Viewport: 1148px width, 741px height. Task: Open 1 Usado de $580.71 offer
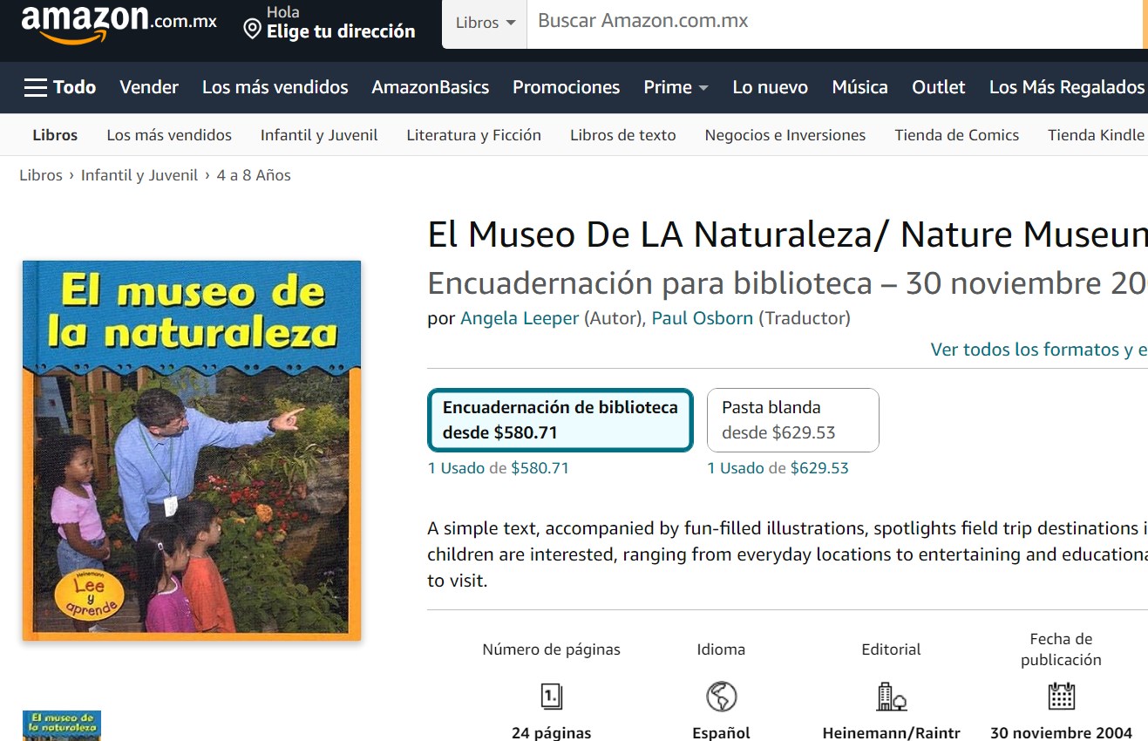(499, 468)
